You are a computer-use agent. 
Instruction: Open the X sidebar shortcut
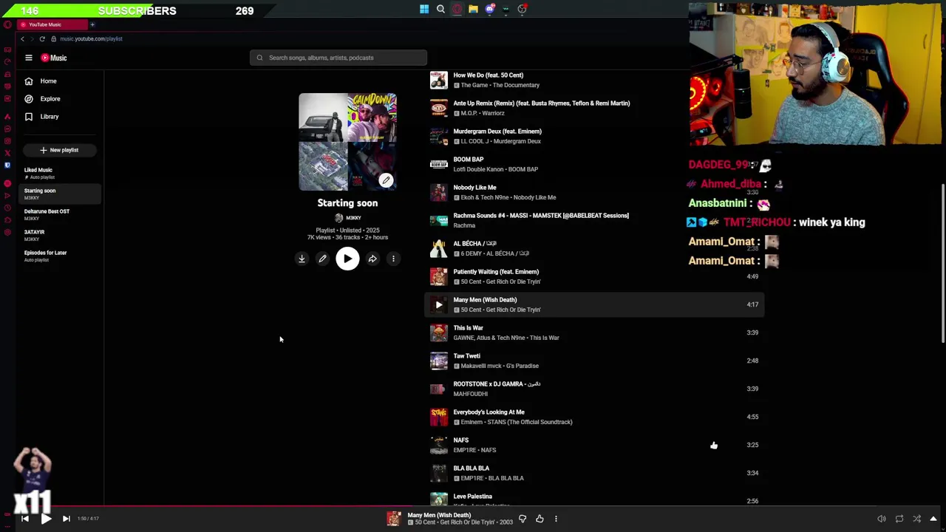coord(7,153)
